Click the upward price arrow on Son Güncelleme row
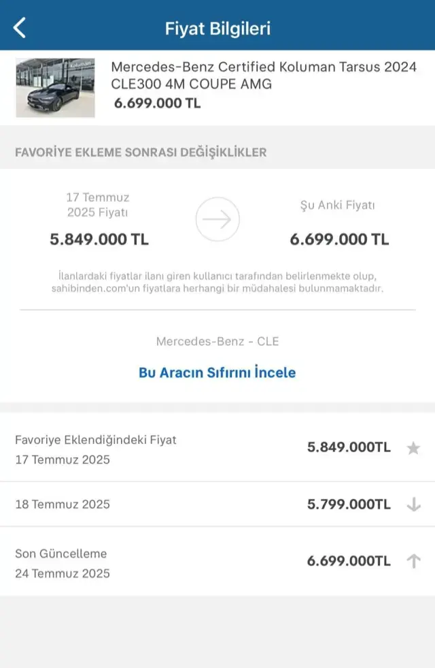The width and height of the screenshot is (435, 668). [415, 561]
